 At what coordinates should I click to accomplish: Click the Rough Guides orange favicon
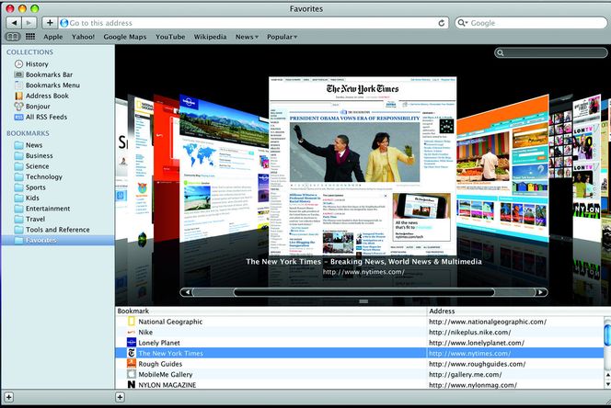[132, 364]
